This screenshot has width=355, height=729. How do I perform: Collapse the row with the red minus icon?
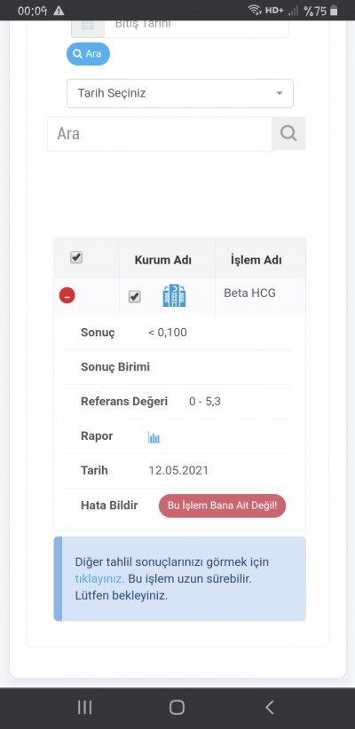(x=67, y=295)
